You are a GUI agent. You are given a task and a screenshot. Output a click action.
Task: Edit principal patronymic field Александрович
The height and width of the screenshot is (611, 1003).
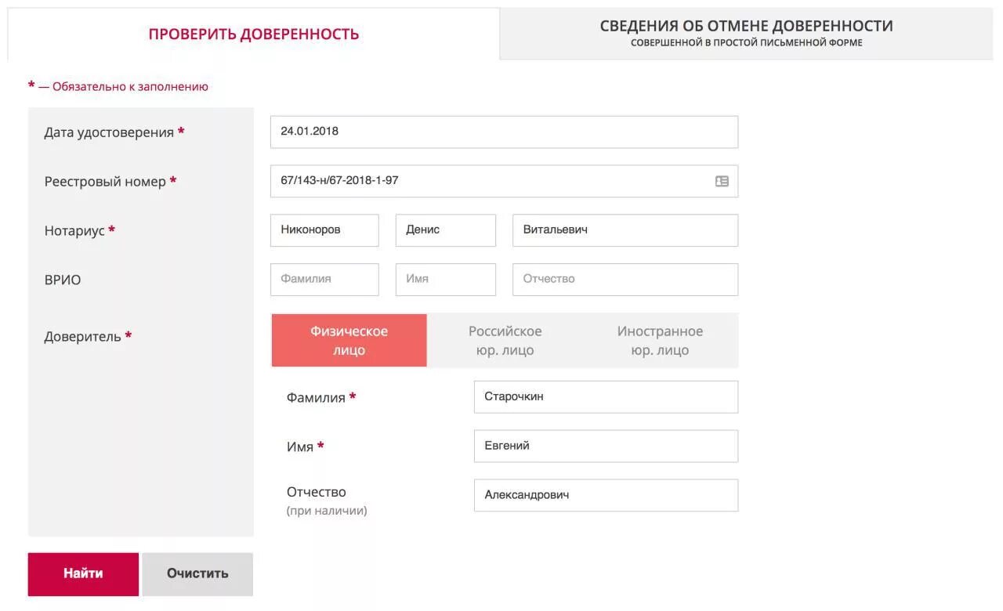[605, 495]
